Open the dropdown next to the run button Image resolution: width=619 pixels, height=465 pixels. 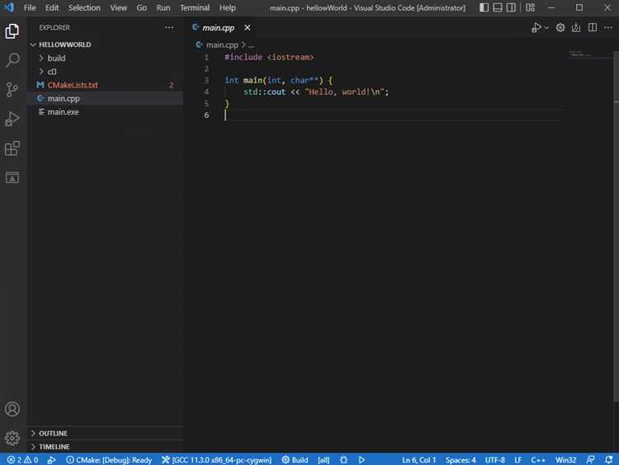coord(546,28)
